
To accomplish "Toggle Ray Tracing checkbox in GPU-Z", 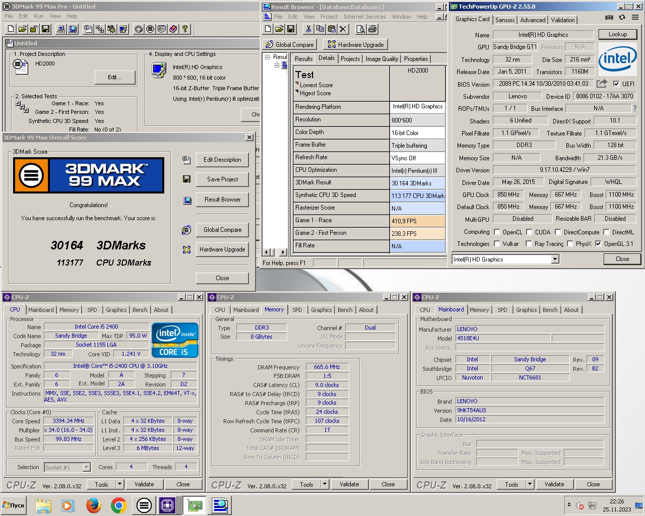I will 529,244.
